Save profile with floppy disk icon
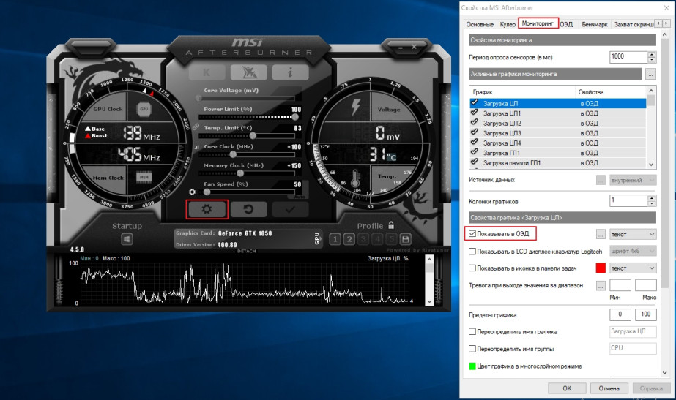Viewport: 676px width, 400px height. click(x=405, y=239)
